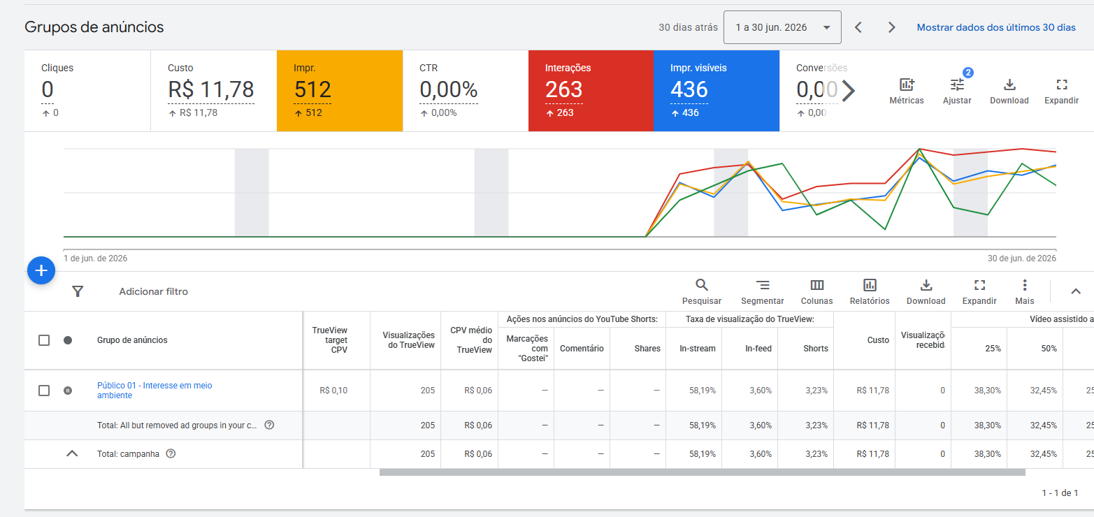
Task: Show more scorecard metrics with right arrow
Action: click(848, 90)
